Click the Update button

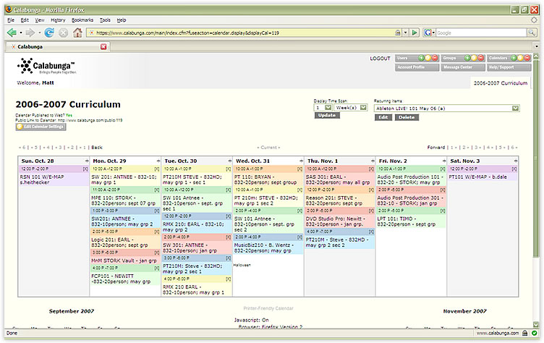click(326, 116)
